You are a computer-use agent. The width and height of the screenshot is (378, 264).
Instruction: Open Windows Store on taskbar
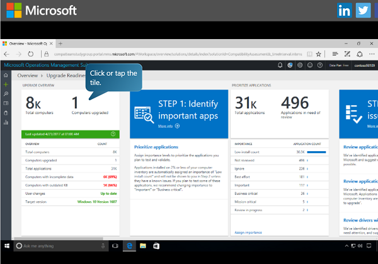click(x=156, y=246)
